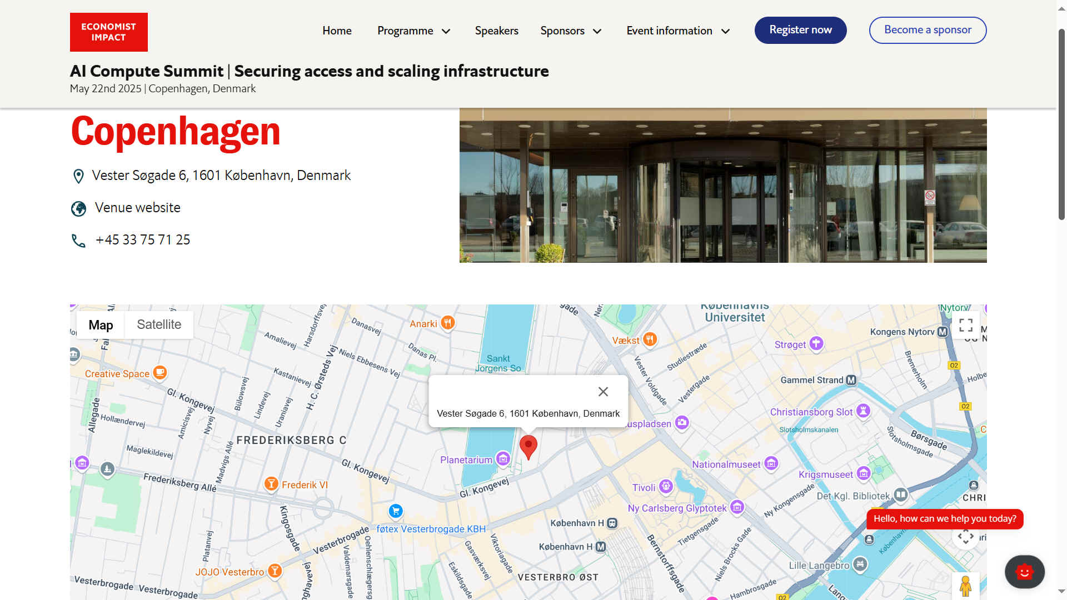Click the AI Compute Summit heading
Screen dimensions: 1067x600
pyautogui.click(x=310, y=71)
